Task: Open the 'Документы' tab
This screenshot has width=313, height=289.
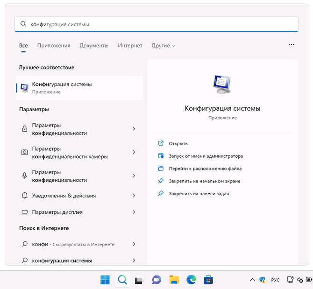Action: 94,45
